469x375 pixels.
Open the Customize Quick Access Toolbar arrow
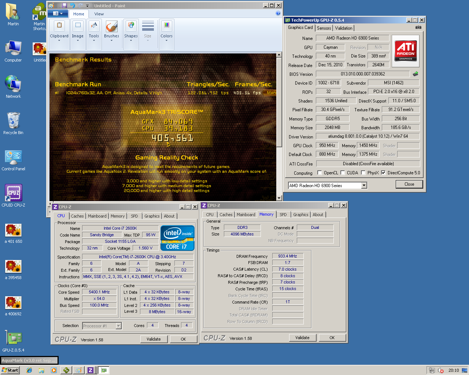click(87, 6)
